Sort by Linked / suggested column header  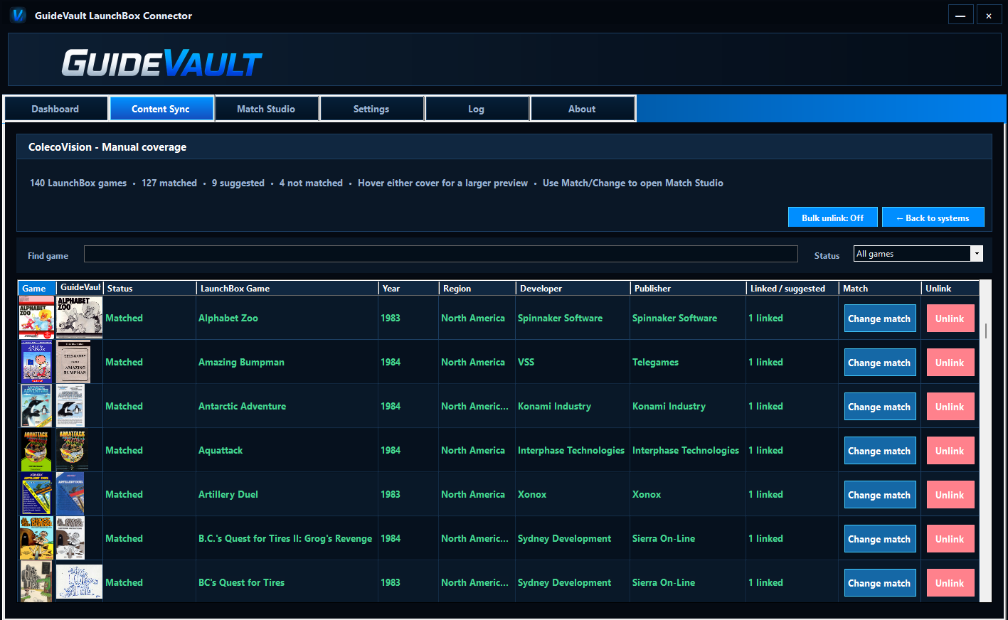tap(792, 288)
